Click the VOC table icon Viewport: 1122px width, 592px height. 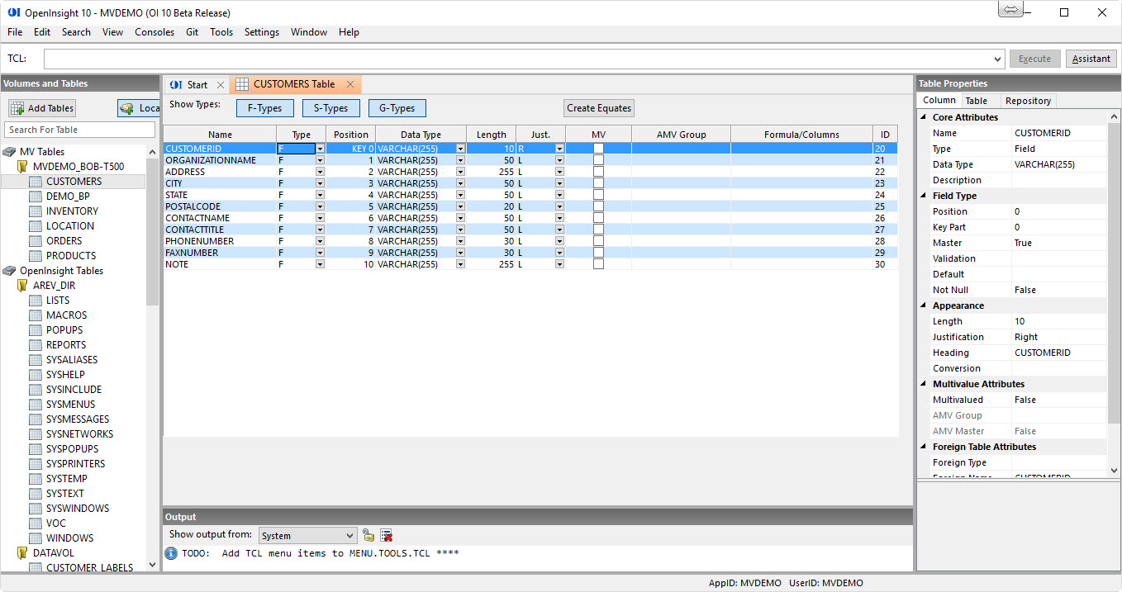coord(36,523)
